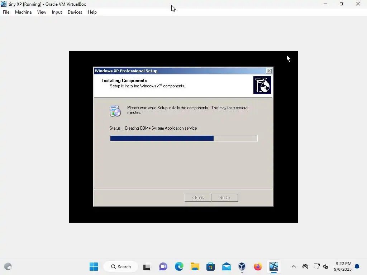
Task: Open the Help menu
Action: click(92, 12)
